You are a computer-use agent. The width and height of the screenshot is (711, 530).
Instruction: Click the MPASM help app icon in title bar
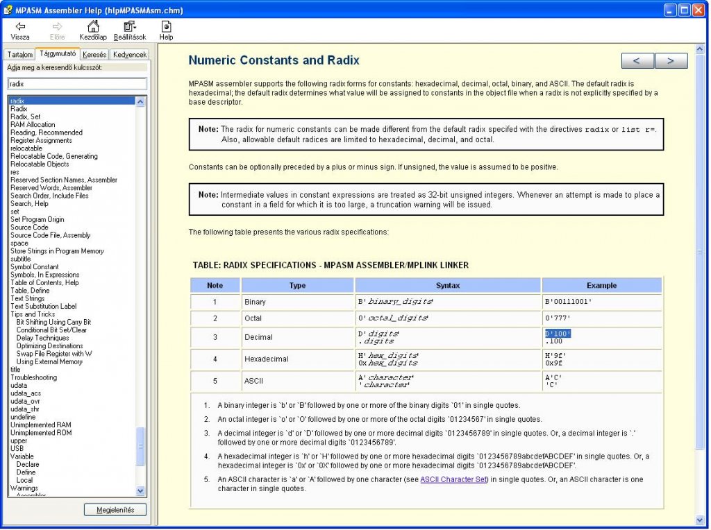[x=8, y=10]
